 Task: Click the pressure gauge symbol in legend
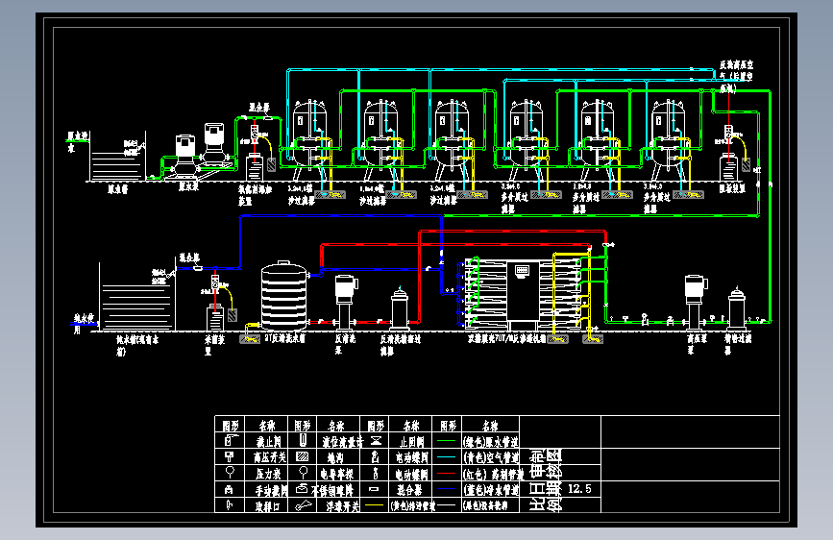[x=230, y=472]
